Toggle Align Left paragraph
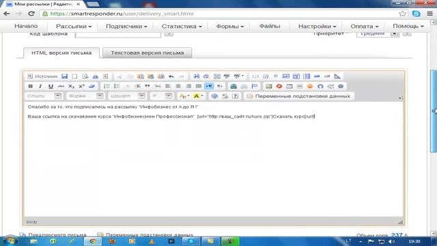The width and height of the screenshot is (437, 246). click(x=168, y=86)
